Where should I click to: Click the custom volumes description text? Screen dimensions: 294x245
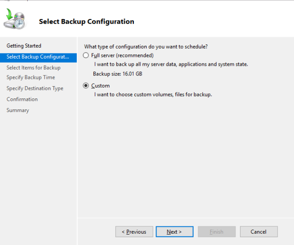point(153,94)
